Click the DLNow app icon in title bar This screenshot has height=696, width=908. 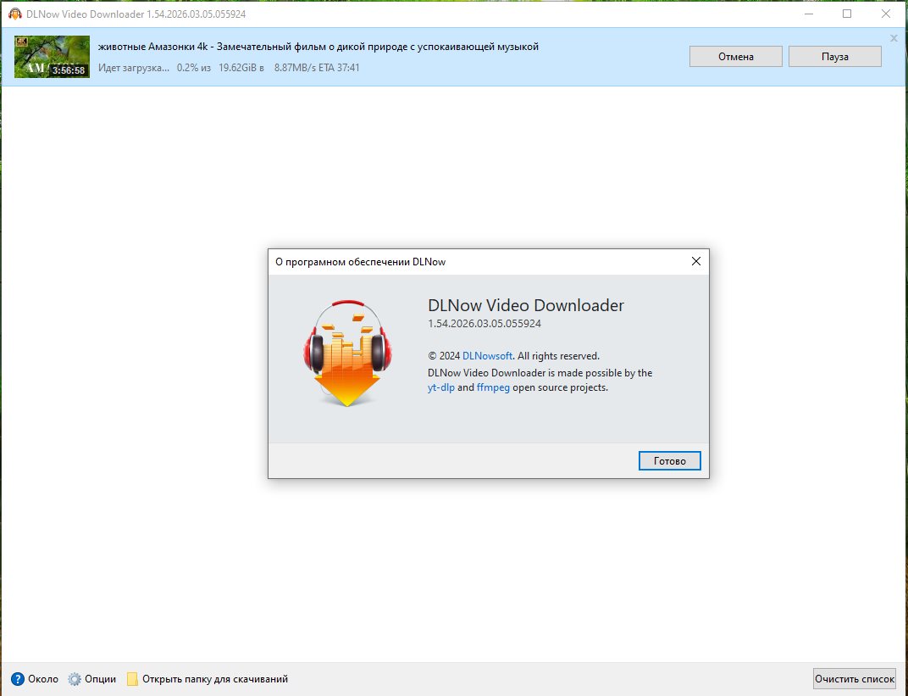click(x=14, y=14)
